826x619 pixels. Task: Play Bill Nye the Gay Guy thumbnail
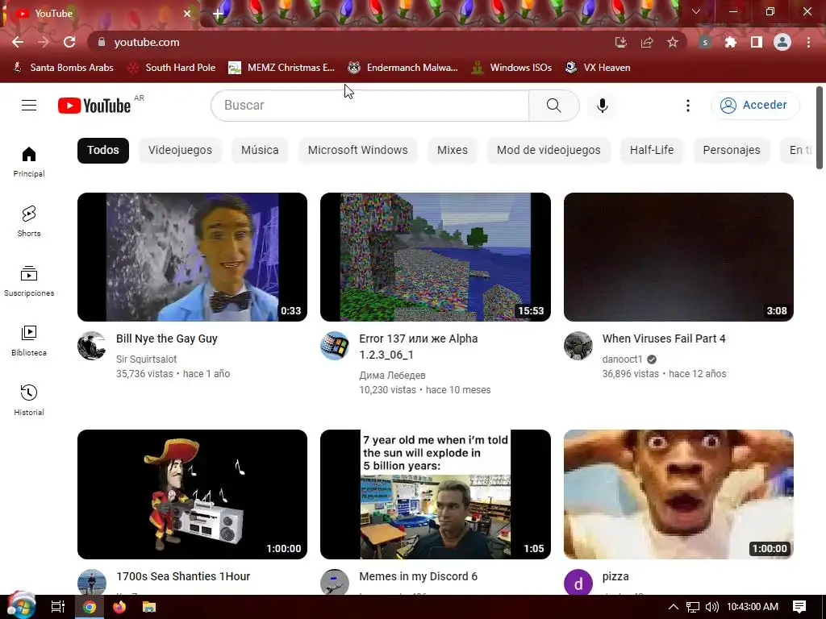[192, 257]
